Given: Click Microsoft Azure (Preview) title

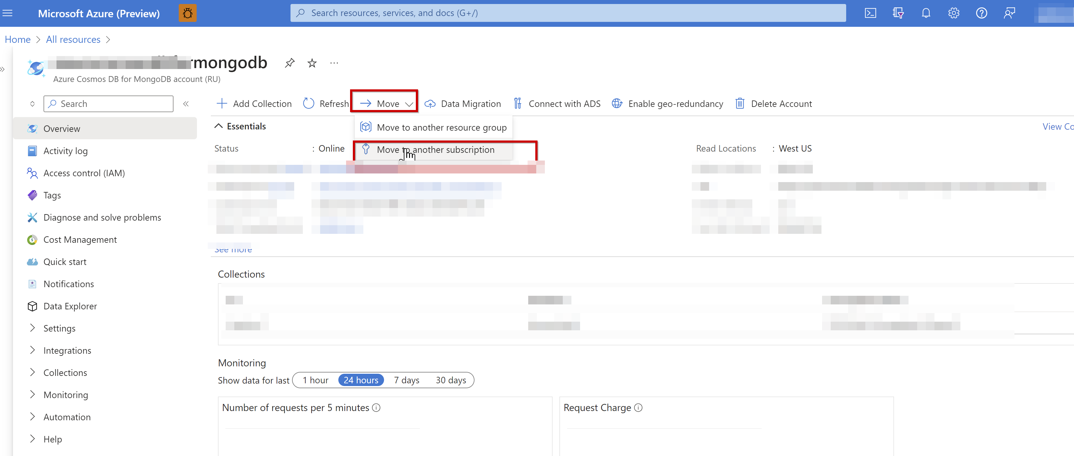Looking at the screenshot, I should click(99, 14).
